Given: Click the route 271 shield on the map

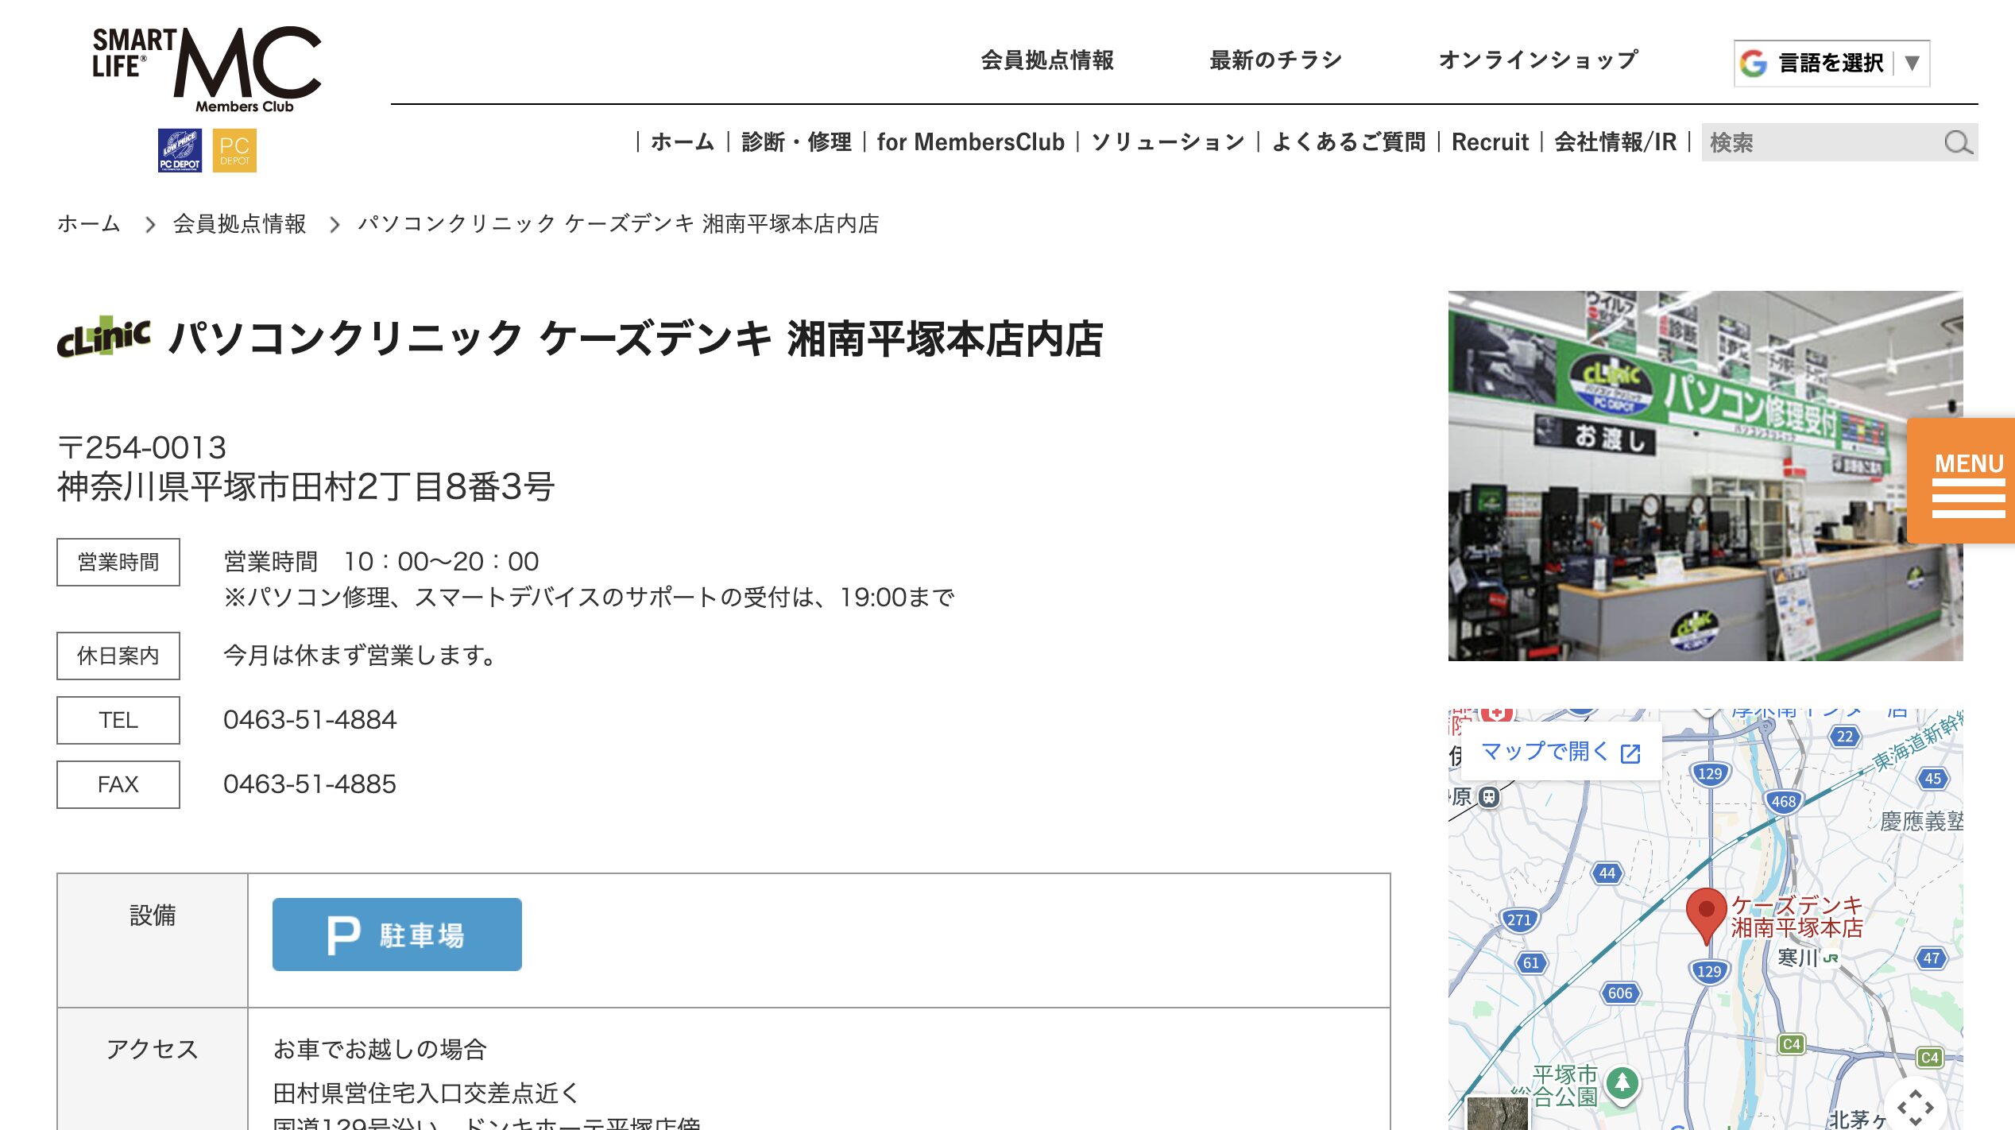Looking at the screenshot, I should [x=1518, y=920].
